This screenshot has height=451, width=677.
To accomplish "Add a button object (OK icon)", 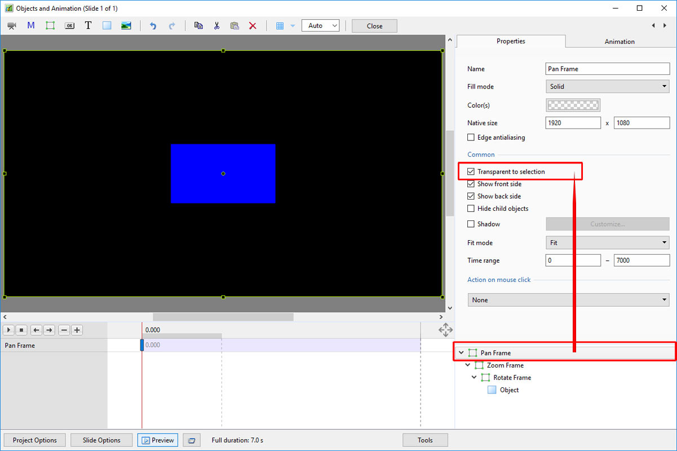I will point(69,26).
